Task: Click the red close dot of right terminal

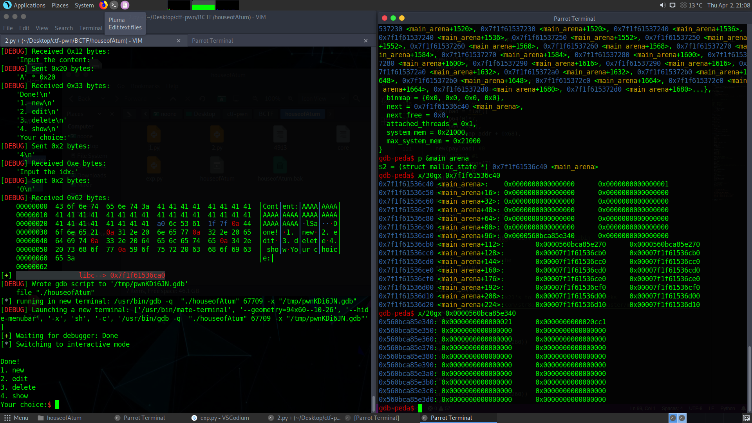Action: pos(385,18)
